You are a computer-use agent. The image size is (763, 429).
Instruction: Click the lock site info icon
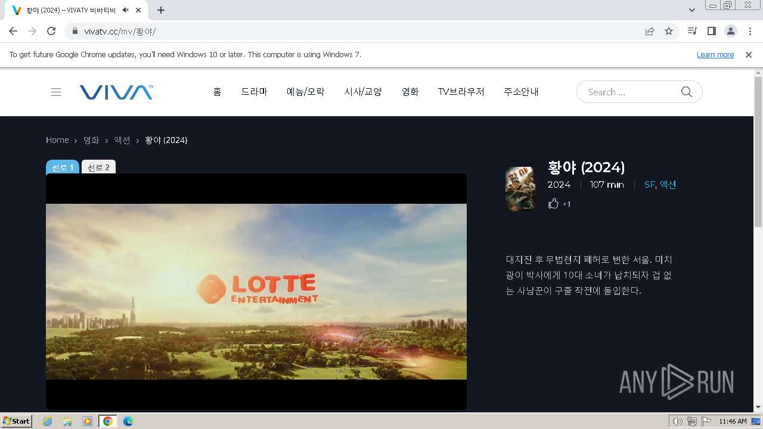point(75,32)
